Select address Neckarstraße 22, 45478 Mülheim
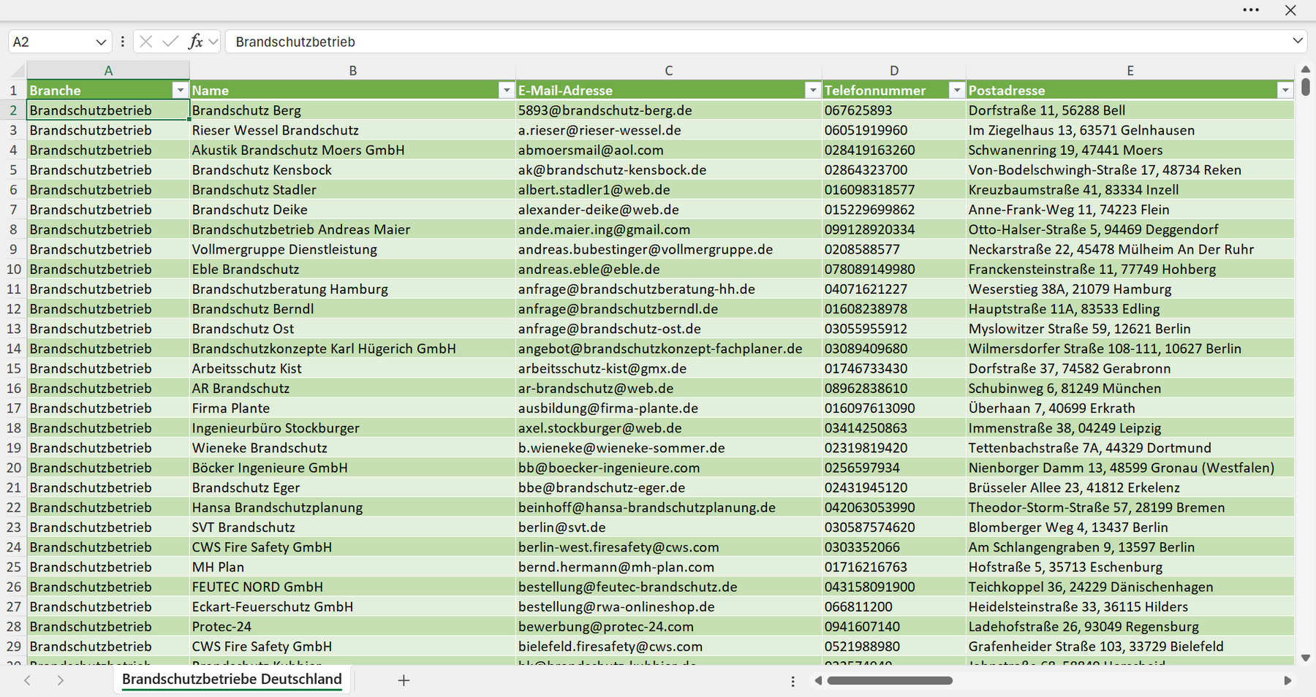Viewport: 1316px width, 697px height. point(1130,249)
